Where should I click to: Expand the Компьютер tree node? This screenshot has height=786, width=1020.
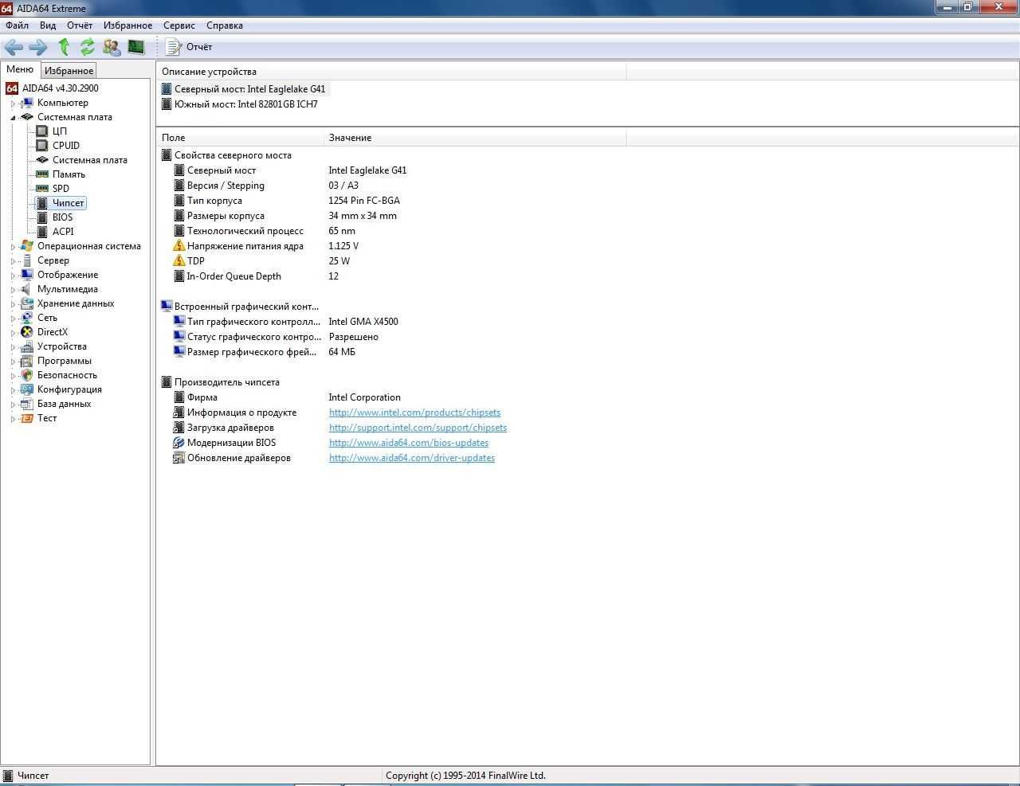point(13,104)
